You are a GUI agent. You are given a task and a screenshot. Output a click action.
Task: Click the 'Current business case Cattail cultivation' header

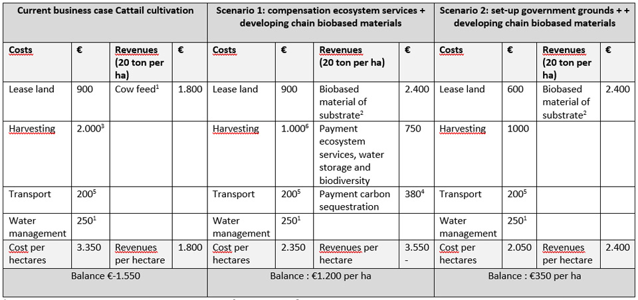106,21
